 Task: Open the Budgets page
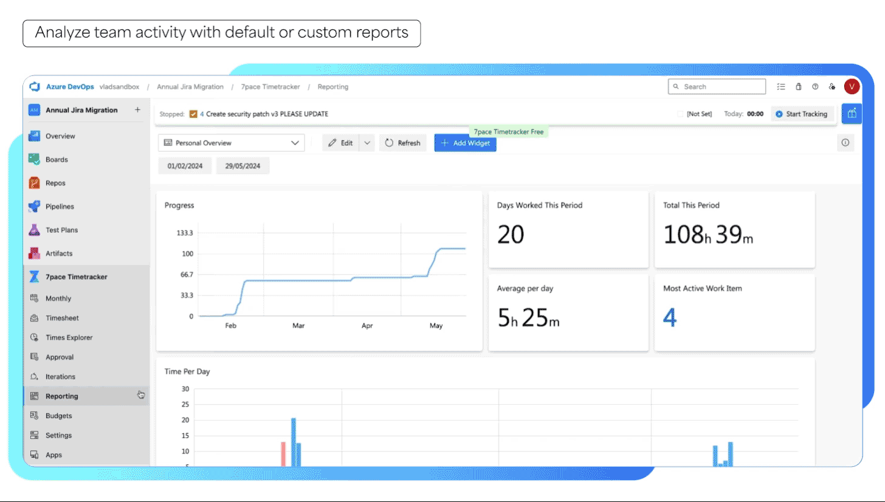pos(59,415)
